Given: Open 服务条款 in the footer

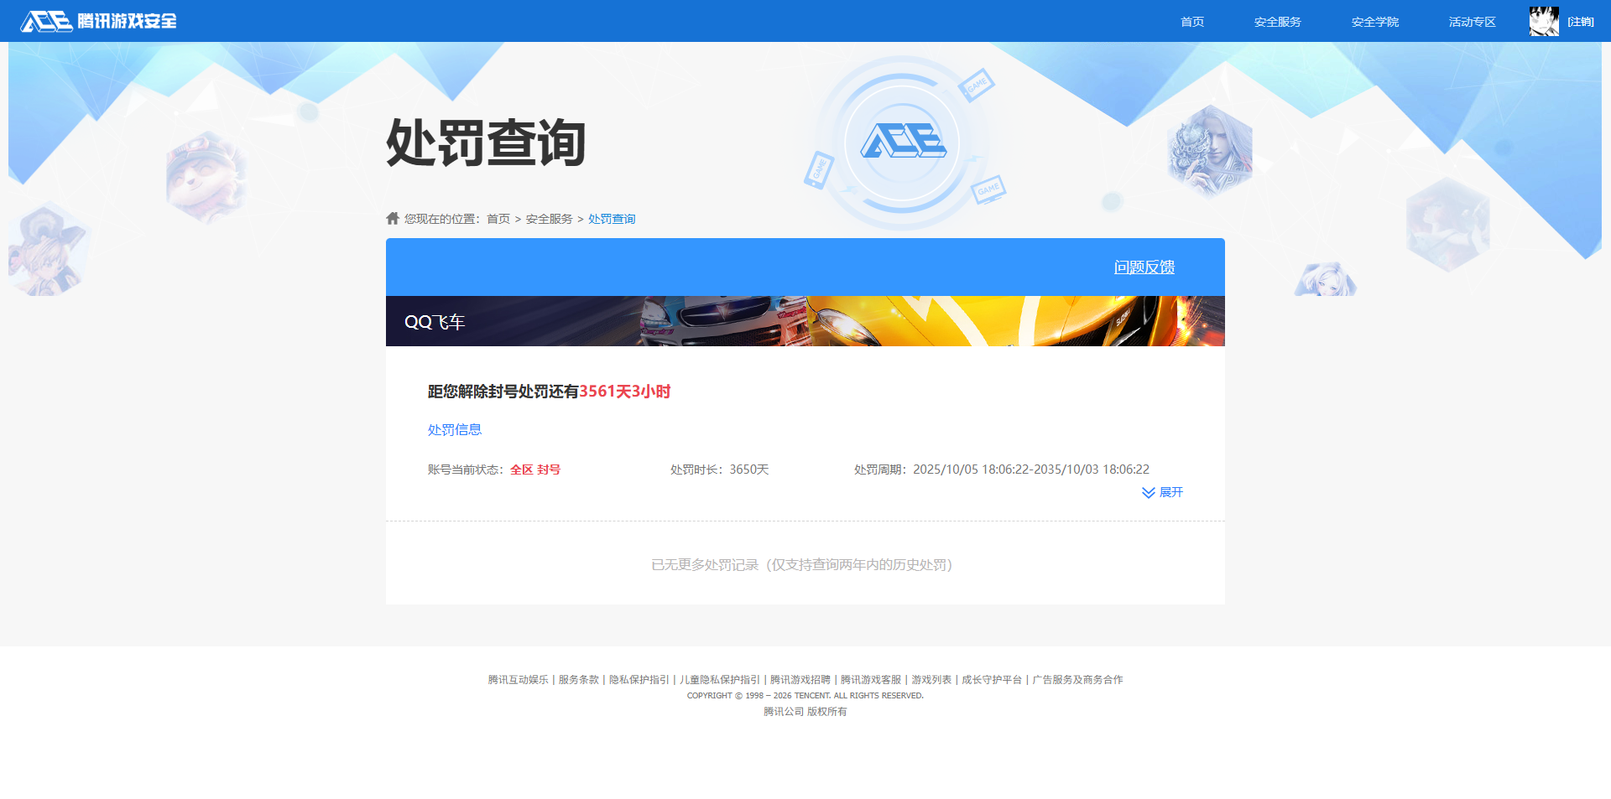Looking at the screenshot, I should (577, 680).
